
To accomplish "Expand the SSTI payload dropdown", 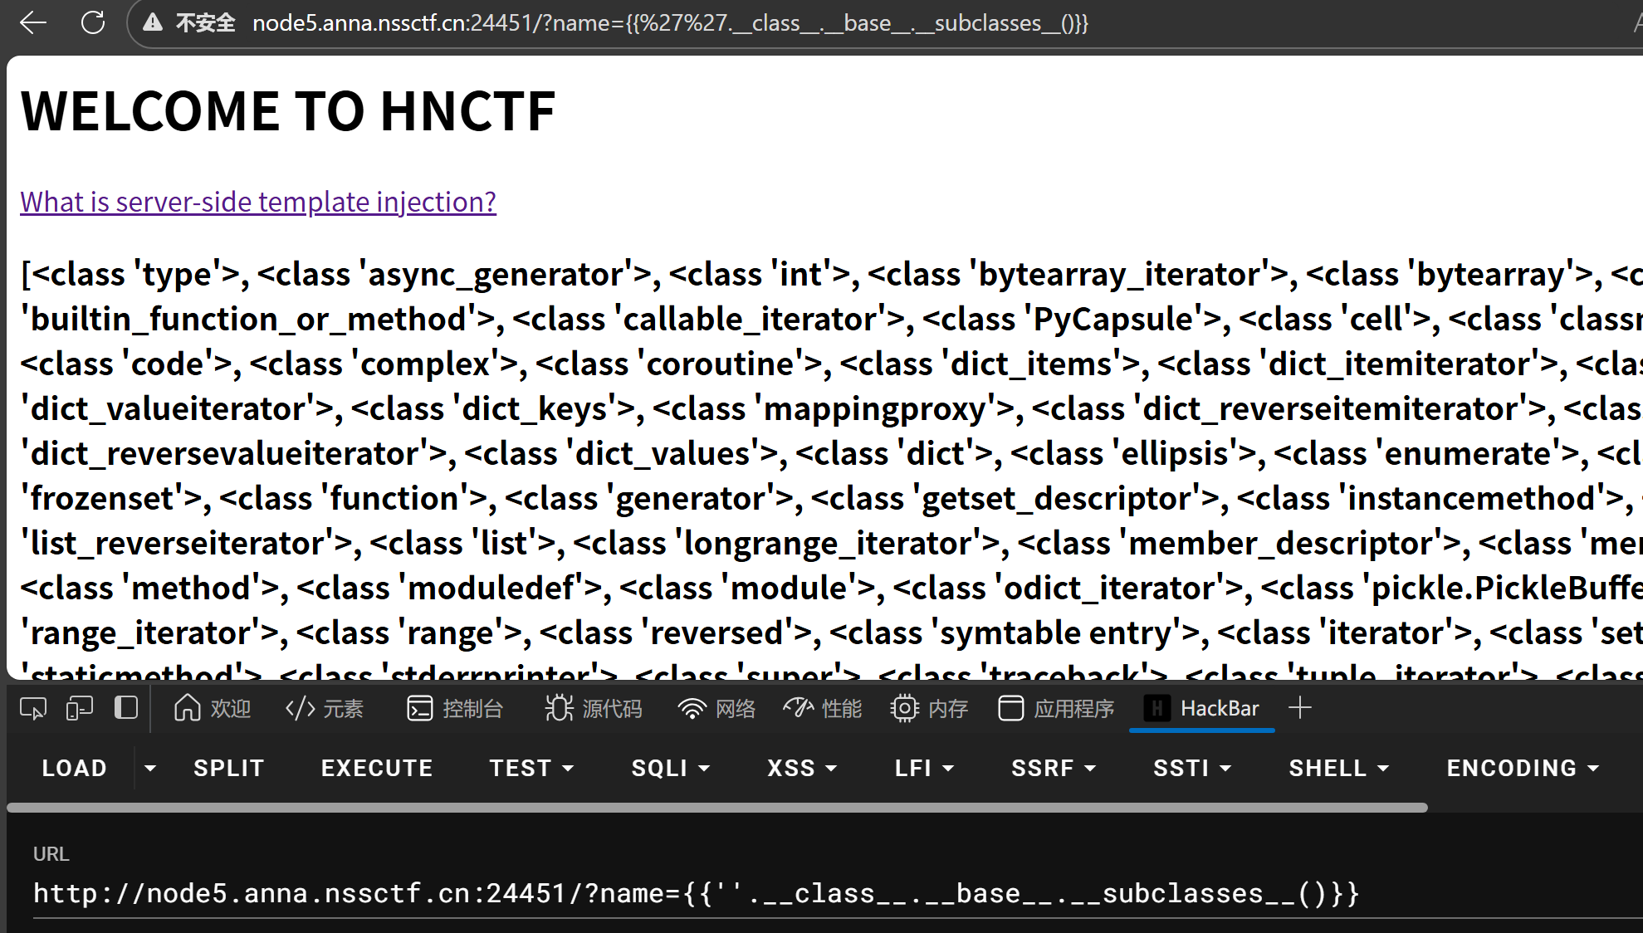I will pyautogui.click(x=1192, y=768).
